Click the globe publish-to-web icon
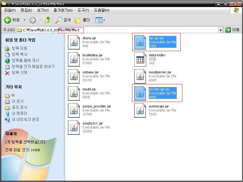243x182 pixels. pos(7,61)
